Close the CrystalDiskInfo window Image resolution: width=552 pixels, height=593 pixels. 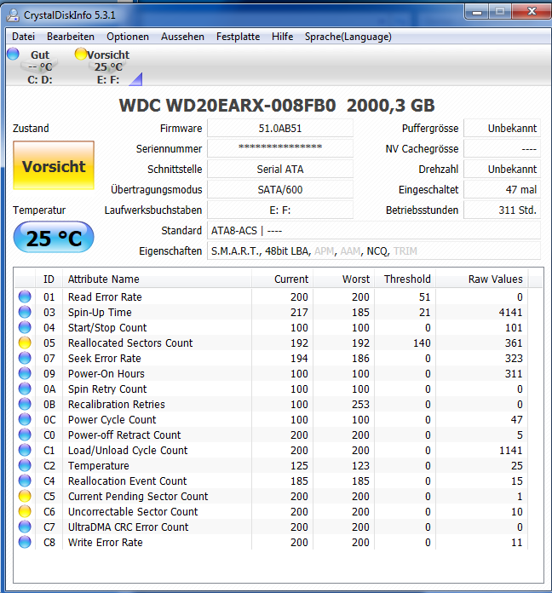(532, 12)
